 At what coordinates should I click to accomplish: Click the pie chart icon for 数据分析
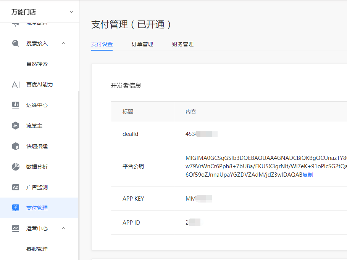click(16, 167)
